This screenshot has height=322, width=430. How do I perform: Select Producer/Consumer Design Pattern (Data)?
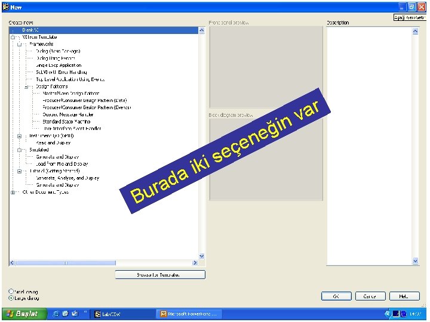[84, 101]
